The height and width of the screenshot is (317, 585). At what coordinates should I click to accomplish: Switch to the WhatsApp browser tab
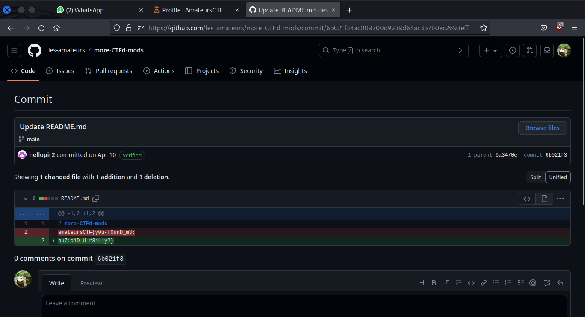[100, 10]
